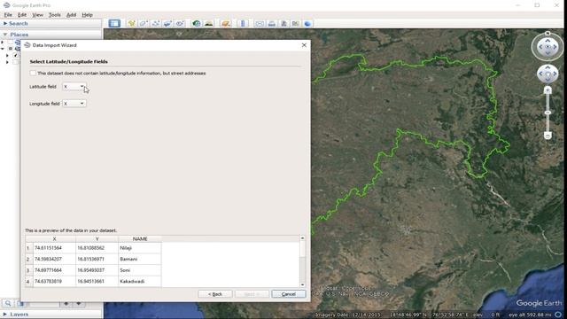
Task: Open the Add menu
Action: [71, 15]
